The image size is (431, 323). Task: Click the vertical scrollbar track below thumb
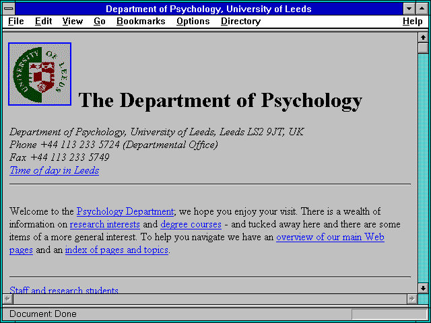(423, 168)
